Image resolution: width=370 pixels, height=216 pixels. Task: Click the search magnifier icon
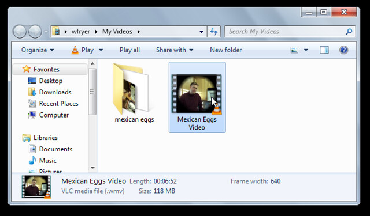pyautogui.click(x=349, y=32)
